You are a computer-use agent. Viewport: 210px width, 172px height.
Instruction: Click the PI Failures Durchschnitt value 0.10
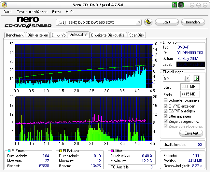pos(97,156)
